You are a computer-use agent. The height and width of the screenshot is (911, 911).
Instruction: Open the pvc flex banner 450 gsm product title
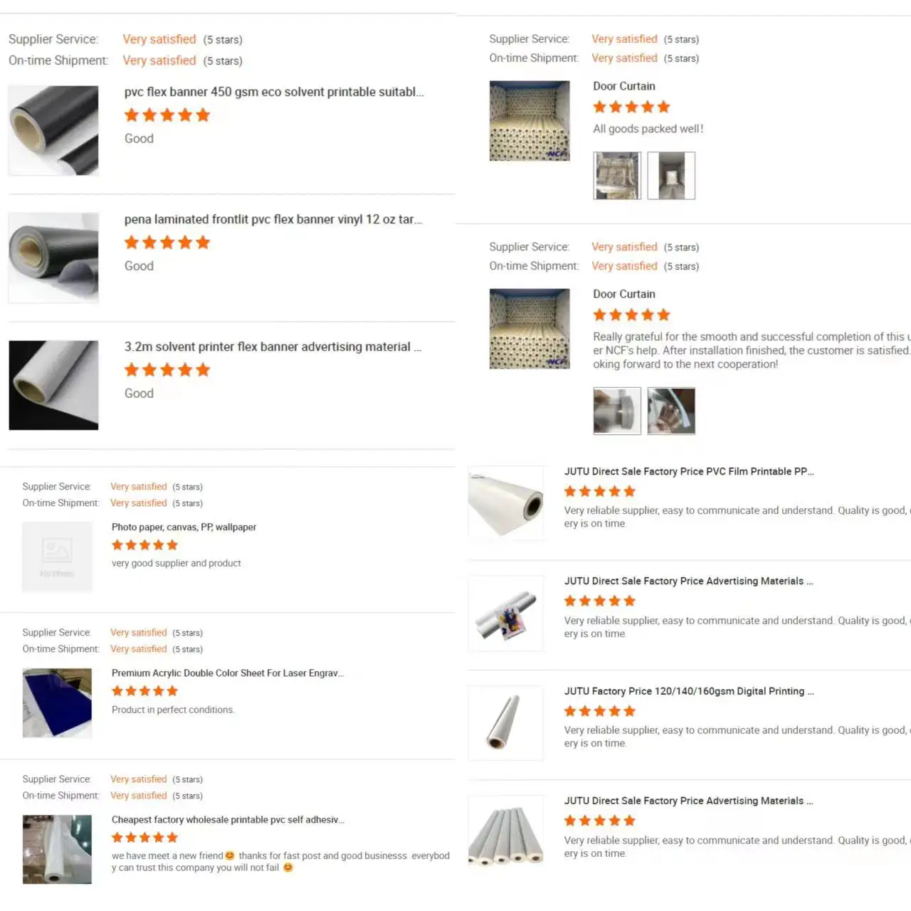274,92
